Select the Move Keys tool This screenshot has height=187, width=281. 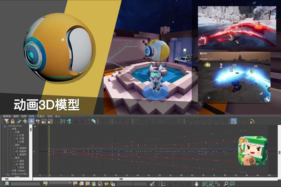click(x=31, y=121)
